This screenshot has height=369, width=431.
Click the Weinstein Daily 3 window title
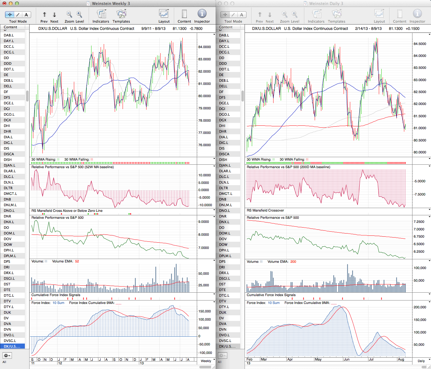click(x=326, y=3)
